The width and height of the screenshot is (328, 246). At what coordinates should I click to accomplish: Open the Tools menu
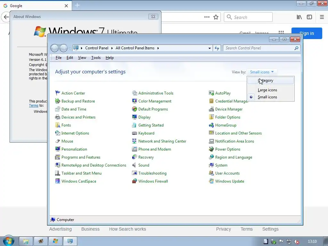click(x=96, y=58)
